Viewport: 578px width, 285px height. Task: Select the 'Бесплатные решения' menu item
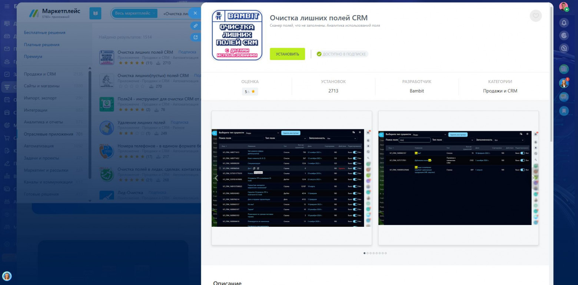[x=44, y=33]
